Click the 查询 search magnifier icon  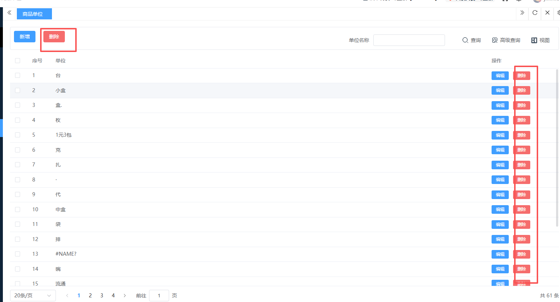tap(465, 40)
